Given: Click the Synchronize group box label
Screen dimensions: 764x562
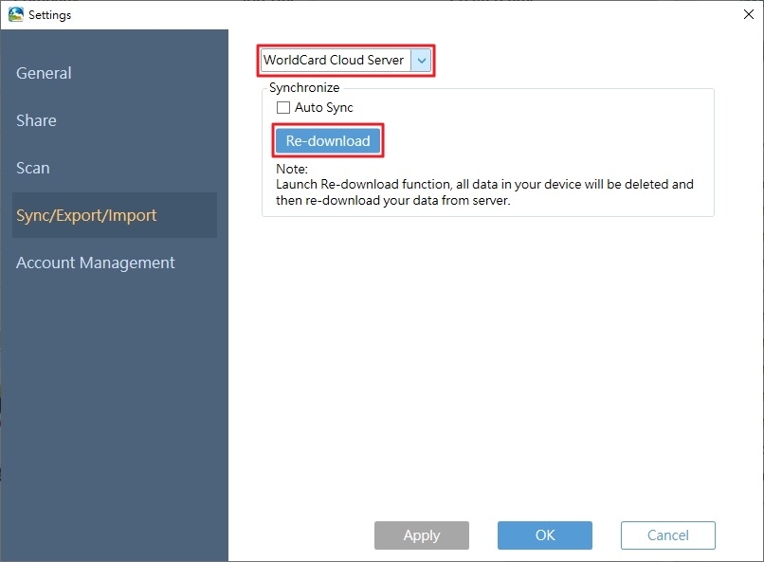Looking at the screenshot, I should click(304, 87).
